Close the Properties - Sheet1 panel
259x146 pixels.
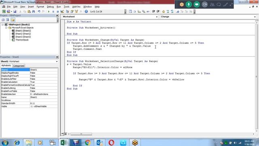click(57, 57)
